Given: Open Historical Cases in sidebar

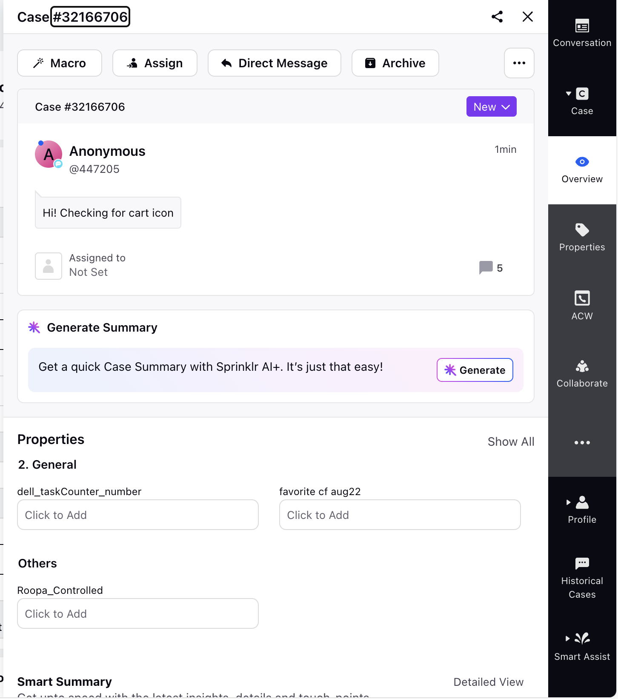Looking at the screenshot, I should 582,578.
